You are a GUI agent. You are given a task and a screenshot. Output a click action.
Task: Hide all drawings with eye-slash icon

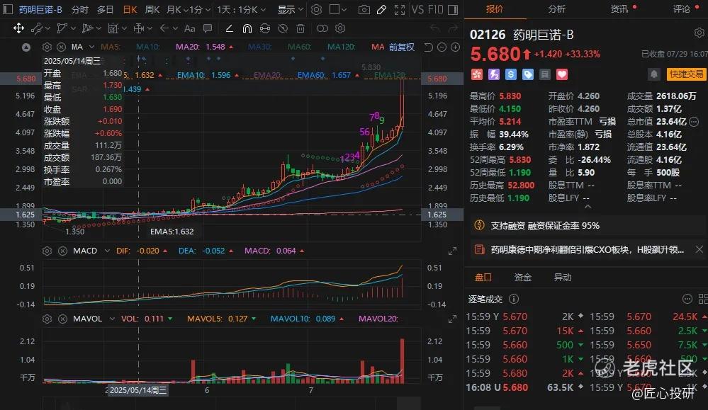283,28
